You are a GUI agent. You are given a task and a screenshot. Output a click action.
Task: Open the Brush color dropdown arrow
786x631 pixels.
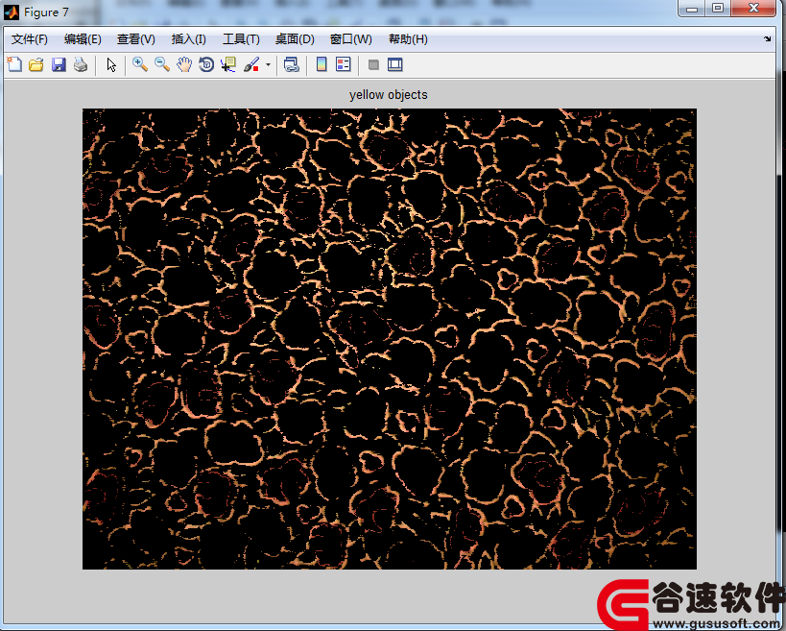pos(268,64)
